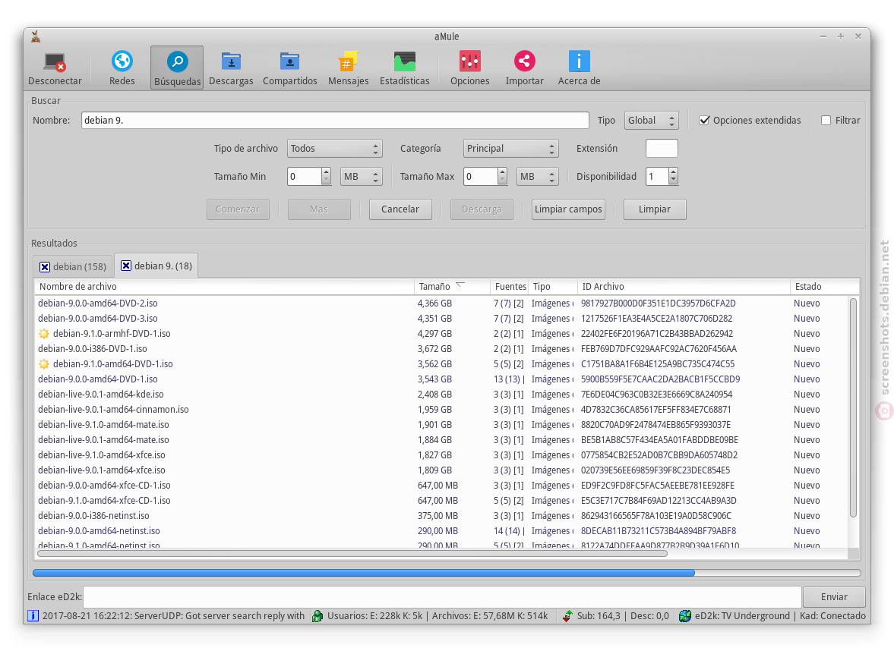The image size is (894, 651).
Task: Click the star icon beside debian-9.1.0-amd64-DVD-1.iso
Action: (44, 364)
